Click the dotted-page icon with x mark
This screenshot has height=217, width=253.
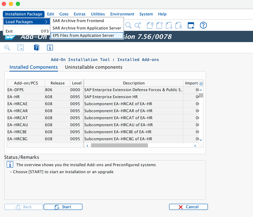click(x=21, y=48)
